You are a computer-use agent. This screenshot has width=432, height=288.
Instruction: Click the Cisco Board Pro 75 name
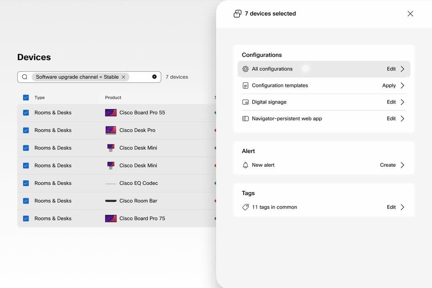pos(142,218)
